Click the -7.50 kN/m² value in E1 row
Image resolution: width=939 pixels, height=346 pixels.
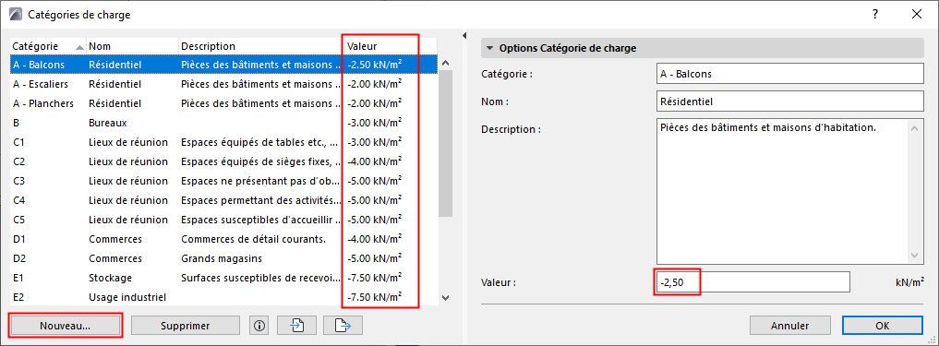click(x=374, y=278)
